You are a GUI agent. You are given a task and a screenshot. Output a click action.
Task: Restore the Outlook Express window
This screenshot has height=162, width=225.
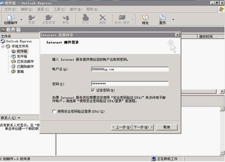217,3
